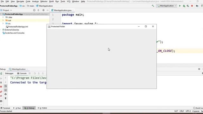The image size is (203, 114).
Task: Start debugging with the top toolbar bug icon
Action: coord(184,6)
